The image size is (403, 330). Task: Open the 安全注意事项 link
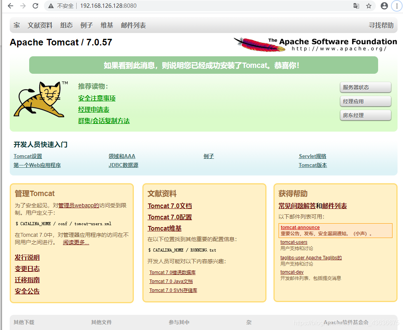(x=97, y=98)
